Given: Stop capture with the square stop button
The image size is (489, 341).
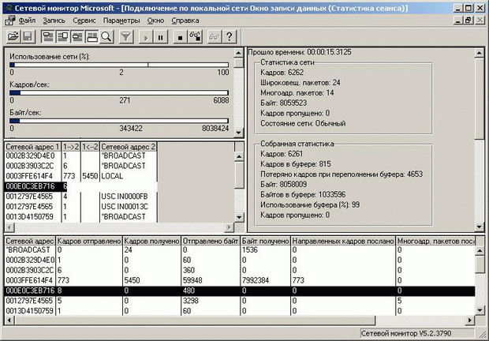Looking at the screenshot, I should click(181, 36).
